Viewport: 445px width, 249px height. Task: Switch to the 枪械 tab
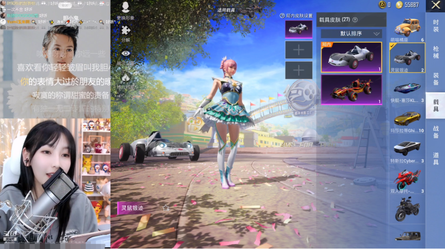tap(436, 52)
